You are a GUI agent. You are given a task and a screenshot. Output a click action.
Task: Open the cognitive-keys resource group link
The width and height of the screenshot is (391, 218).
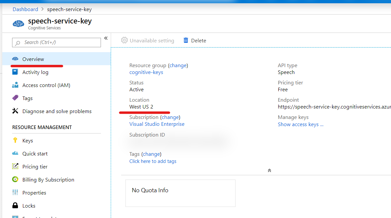point(146,72)
